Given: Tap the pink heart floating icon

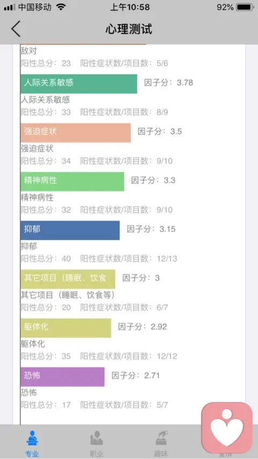Looking at the screenshot, I should pos(227,428).
